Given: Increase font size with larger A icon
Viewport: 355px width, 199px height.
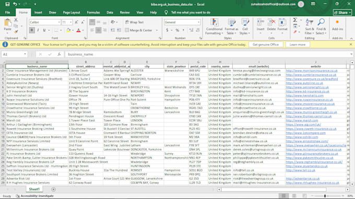Looking at the screenshot, I should (x=76, y=22).
